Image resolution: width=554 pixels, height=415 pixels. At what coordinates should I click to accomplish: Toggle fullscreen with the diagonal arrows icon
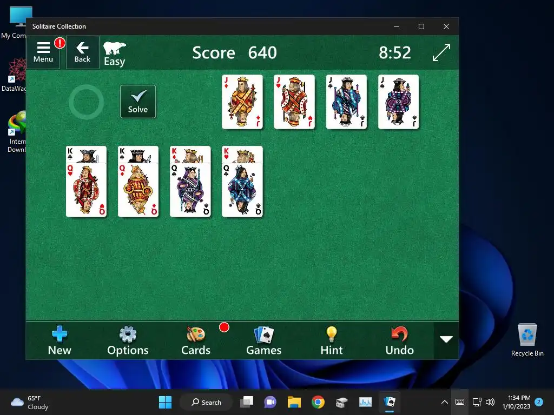[x=441, y=52]
